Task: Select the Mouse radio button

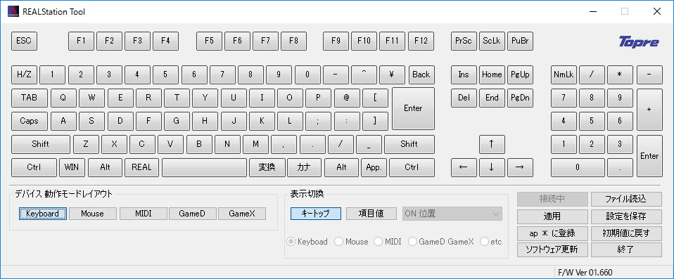Action: 351,242
